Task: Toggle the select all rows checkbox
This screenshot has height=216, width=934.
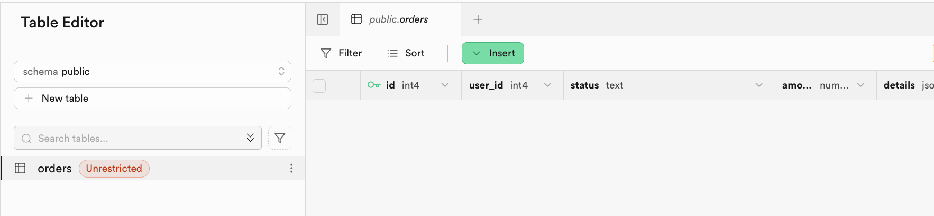Action: 319,85
